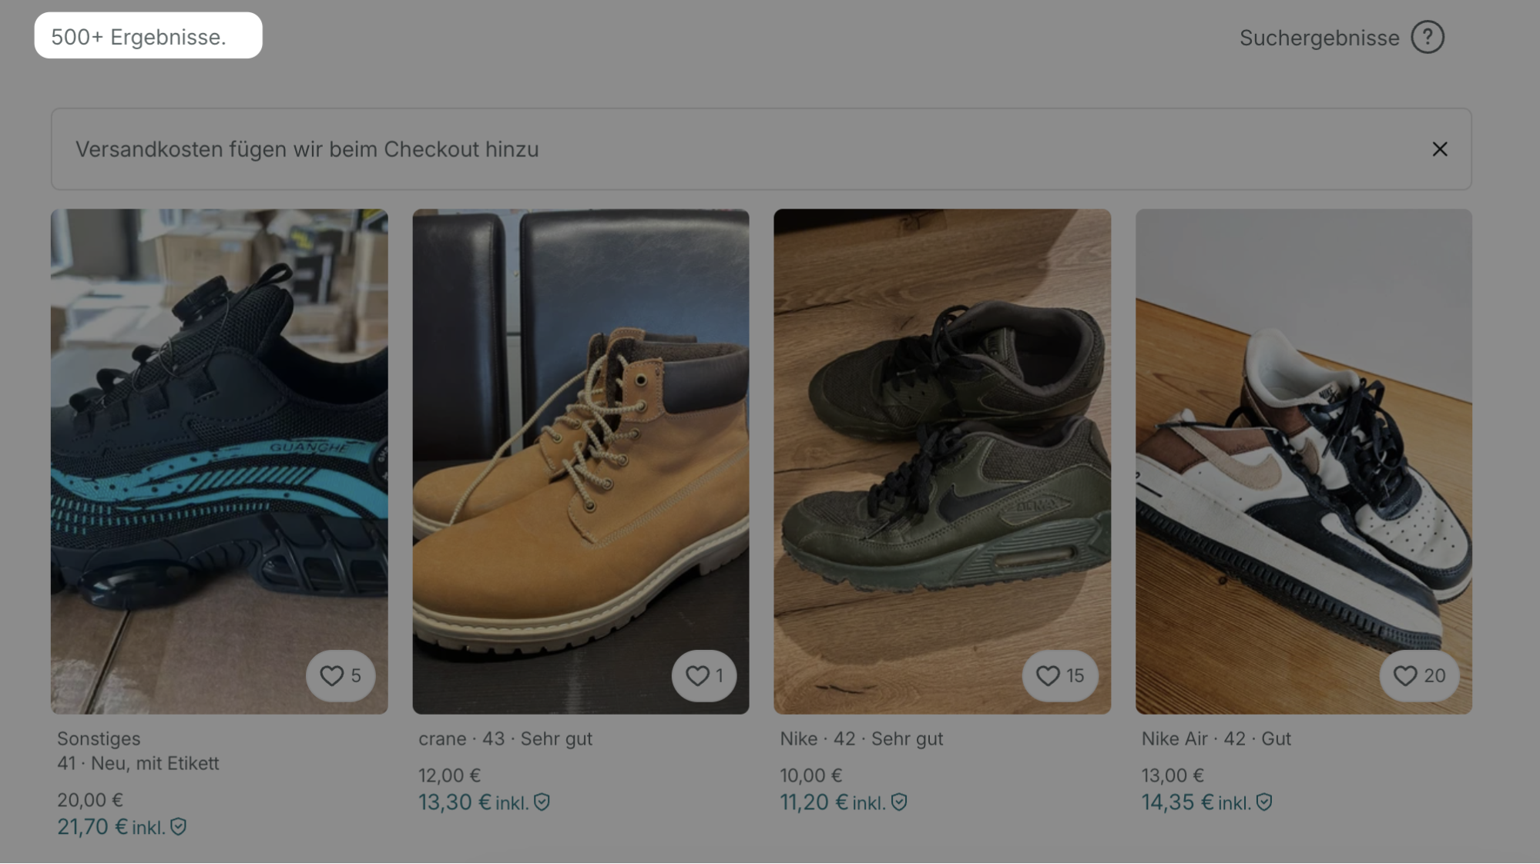The height and width of the screenshot is (864, 1540).
Task: Dismiss the Versandkosten shipping notice banner
Action: point(1439,149)
